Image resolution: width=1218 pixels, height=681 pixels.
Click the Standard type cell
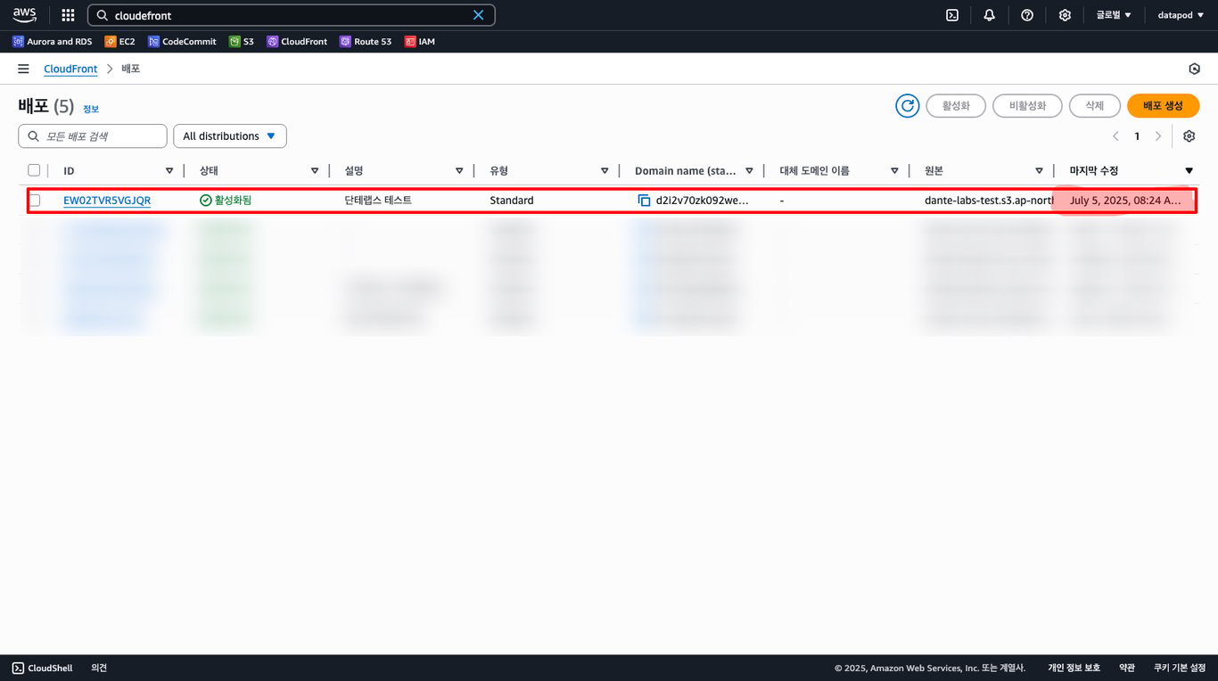[512, 201]
